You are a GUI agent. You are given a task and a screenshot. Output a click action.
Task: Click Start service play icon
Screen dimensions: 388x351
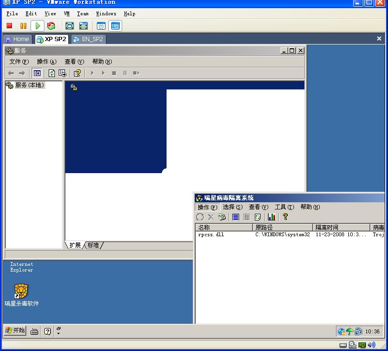pos(92,73)
